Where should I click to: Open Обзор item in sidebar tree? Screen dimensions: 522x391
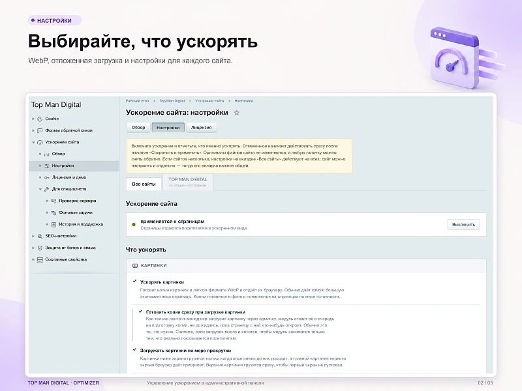[x=58, y=154]
